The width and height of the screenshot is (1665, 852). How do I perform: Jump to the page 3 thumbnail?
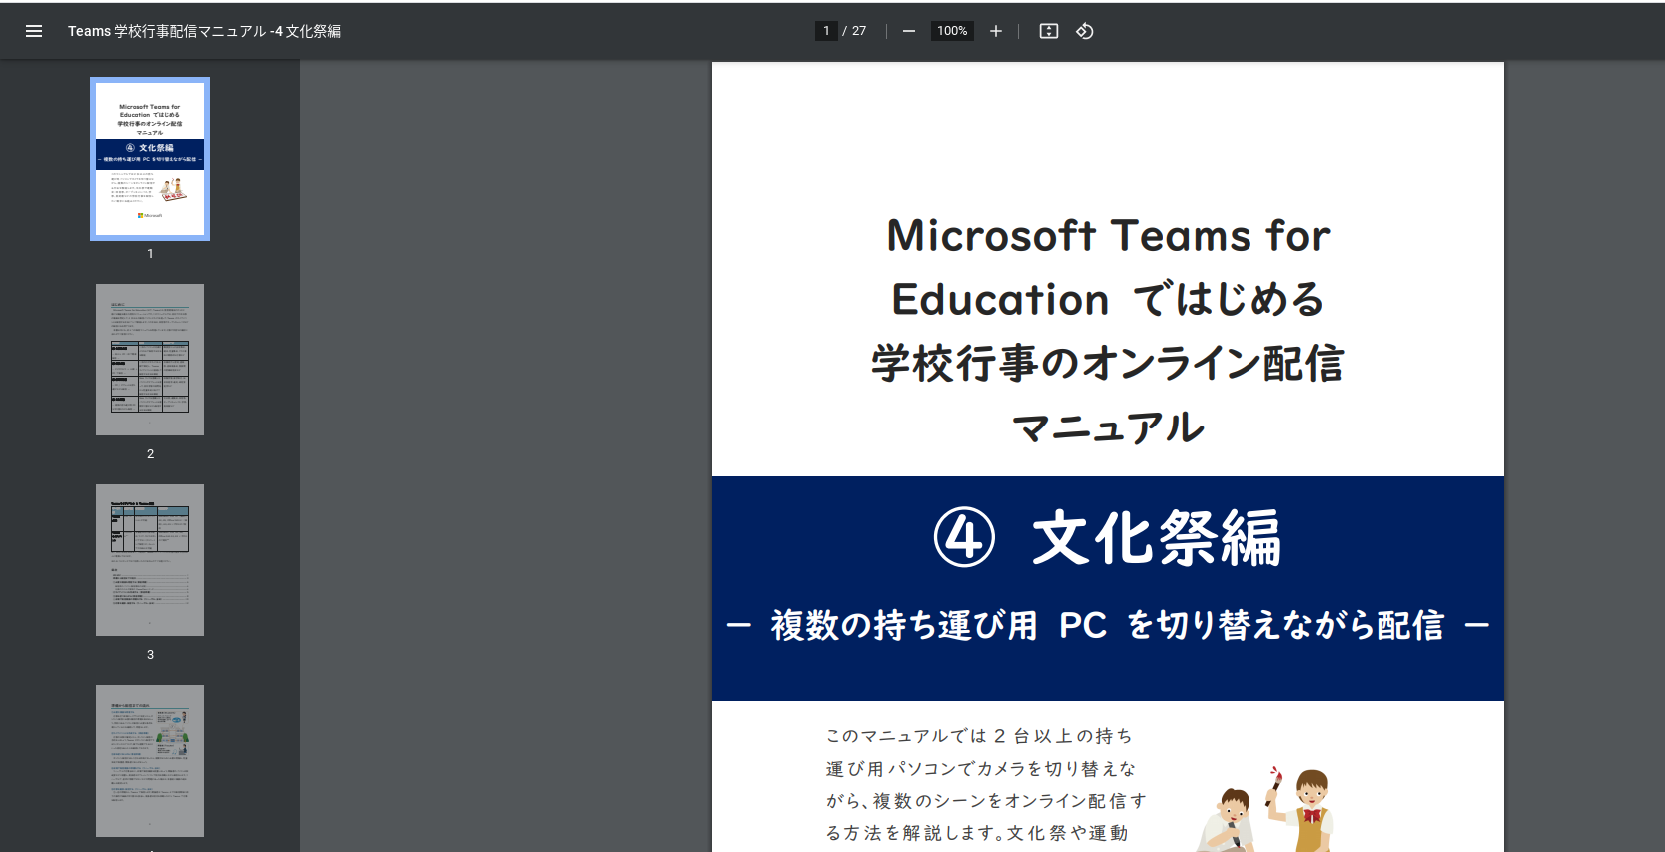(x=150, y=560)
